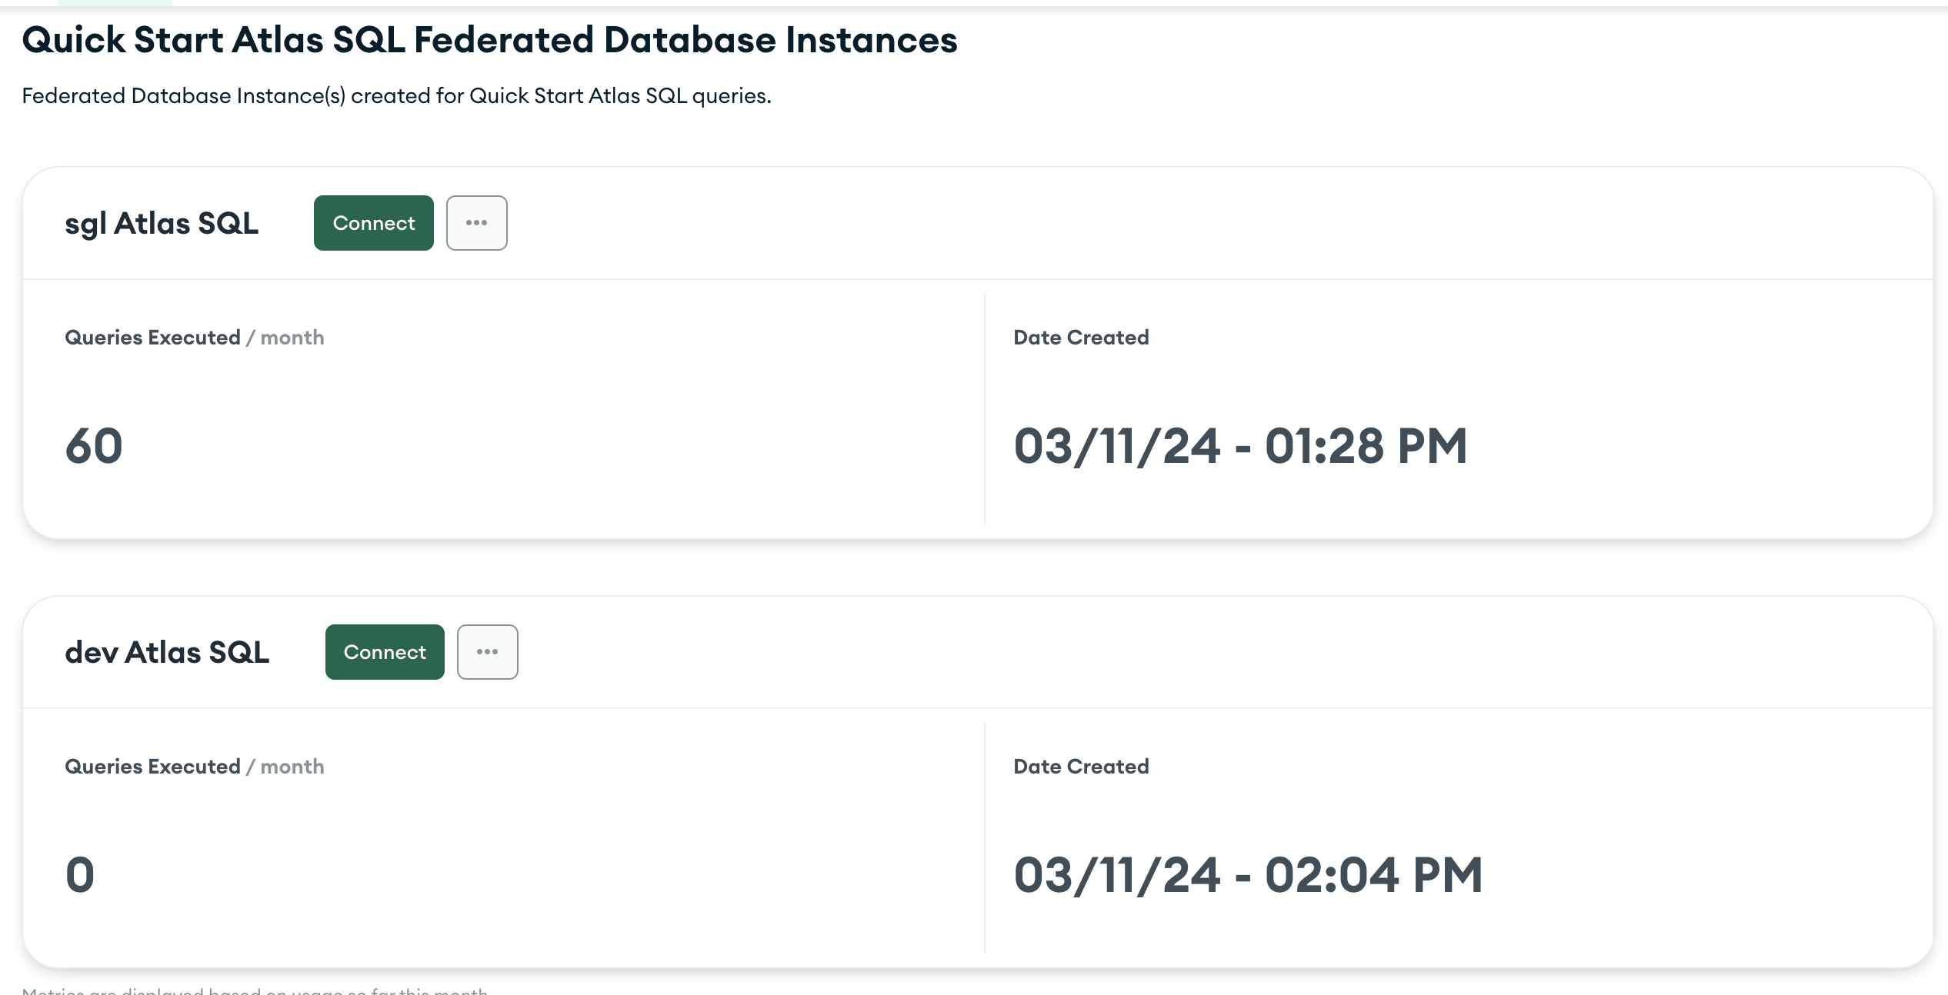Click the dev Atlas SQL instance name
Viewport: 1948px width, 995px height.
[167, 653]
